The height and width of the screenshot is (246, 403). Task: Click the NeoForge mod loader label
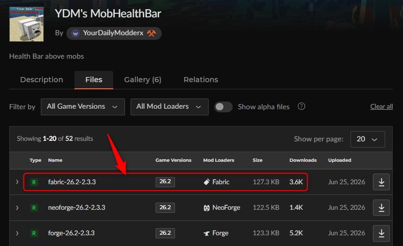pyautogui.click(x=226, y=207)
